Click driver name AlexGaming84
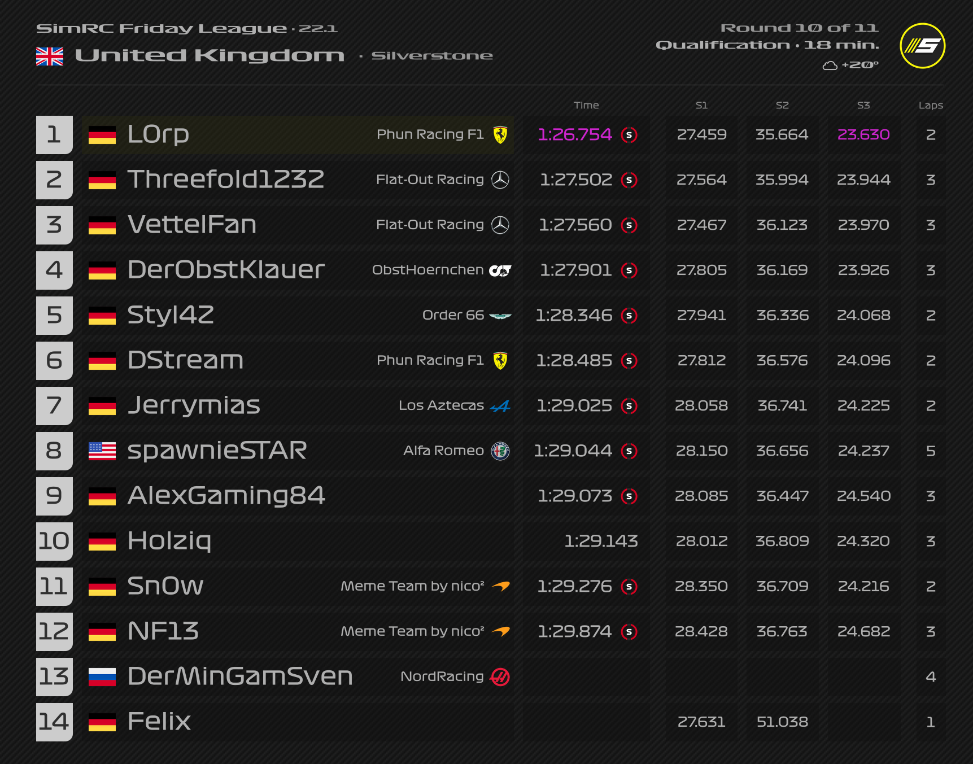Viewport: 973px width, 764px height. coord(226,496)
